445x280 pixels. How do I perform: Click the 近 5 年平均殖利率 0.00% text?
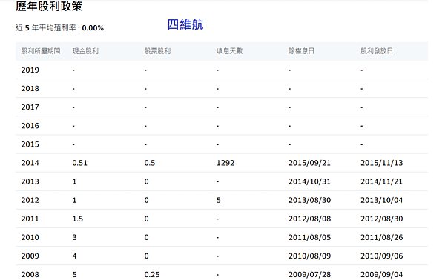[x=59, y=27]
